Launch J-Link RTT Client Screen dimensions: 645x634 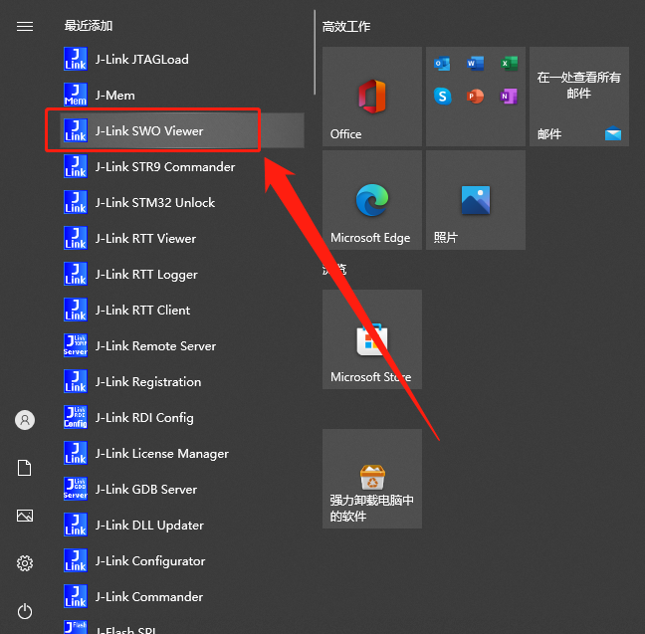pyautogui.click(x=182, y=310)
